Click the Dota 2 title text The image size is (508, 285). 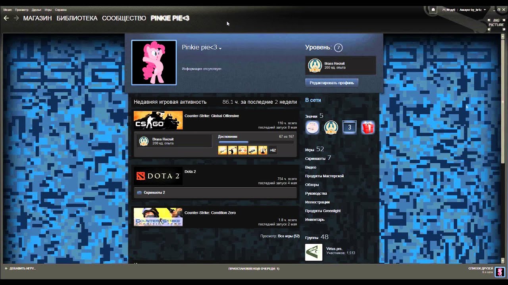(190, 172)
